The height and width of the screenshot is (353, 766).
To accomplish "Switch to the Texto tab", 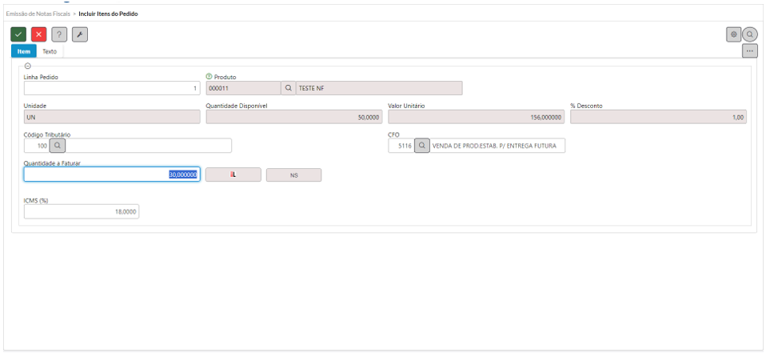I will [x=50, y=51].
